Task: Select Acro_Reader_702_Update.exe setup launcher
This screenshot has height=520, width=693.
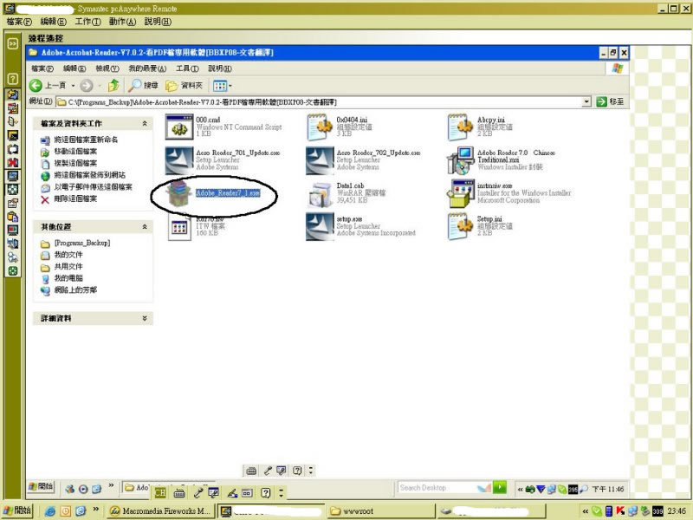Action: coord(363,159)
